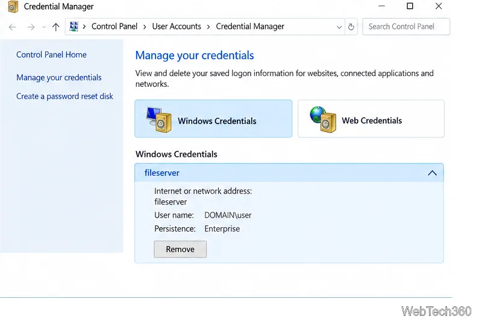Open recent locations dropdown arrow
This screenshot has height=328, width=482.
[44, 27]
